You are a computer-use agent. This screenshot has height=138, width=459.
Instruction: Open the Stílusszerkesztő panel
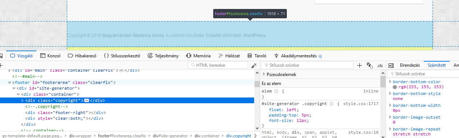point(122,56)
